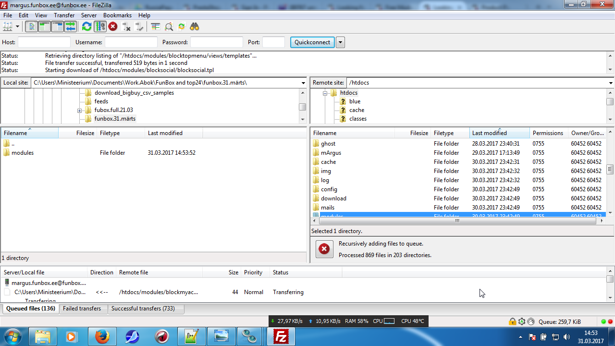Screen dimensions: 615x346
Task: Search for files recursively with binoculars
Action: (195, 26)
